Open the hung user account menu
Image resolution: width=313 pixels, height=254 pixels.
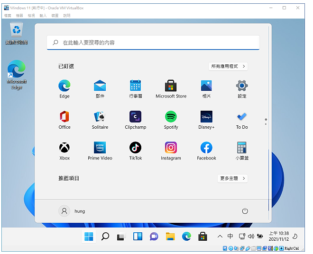(72, 211)
